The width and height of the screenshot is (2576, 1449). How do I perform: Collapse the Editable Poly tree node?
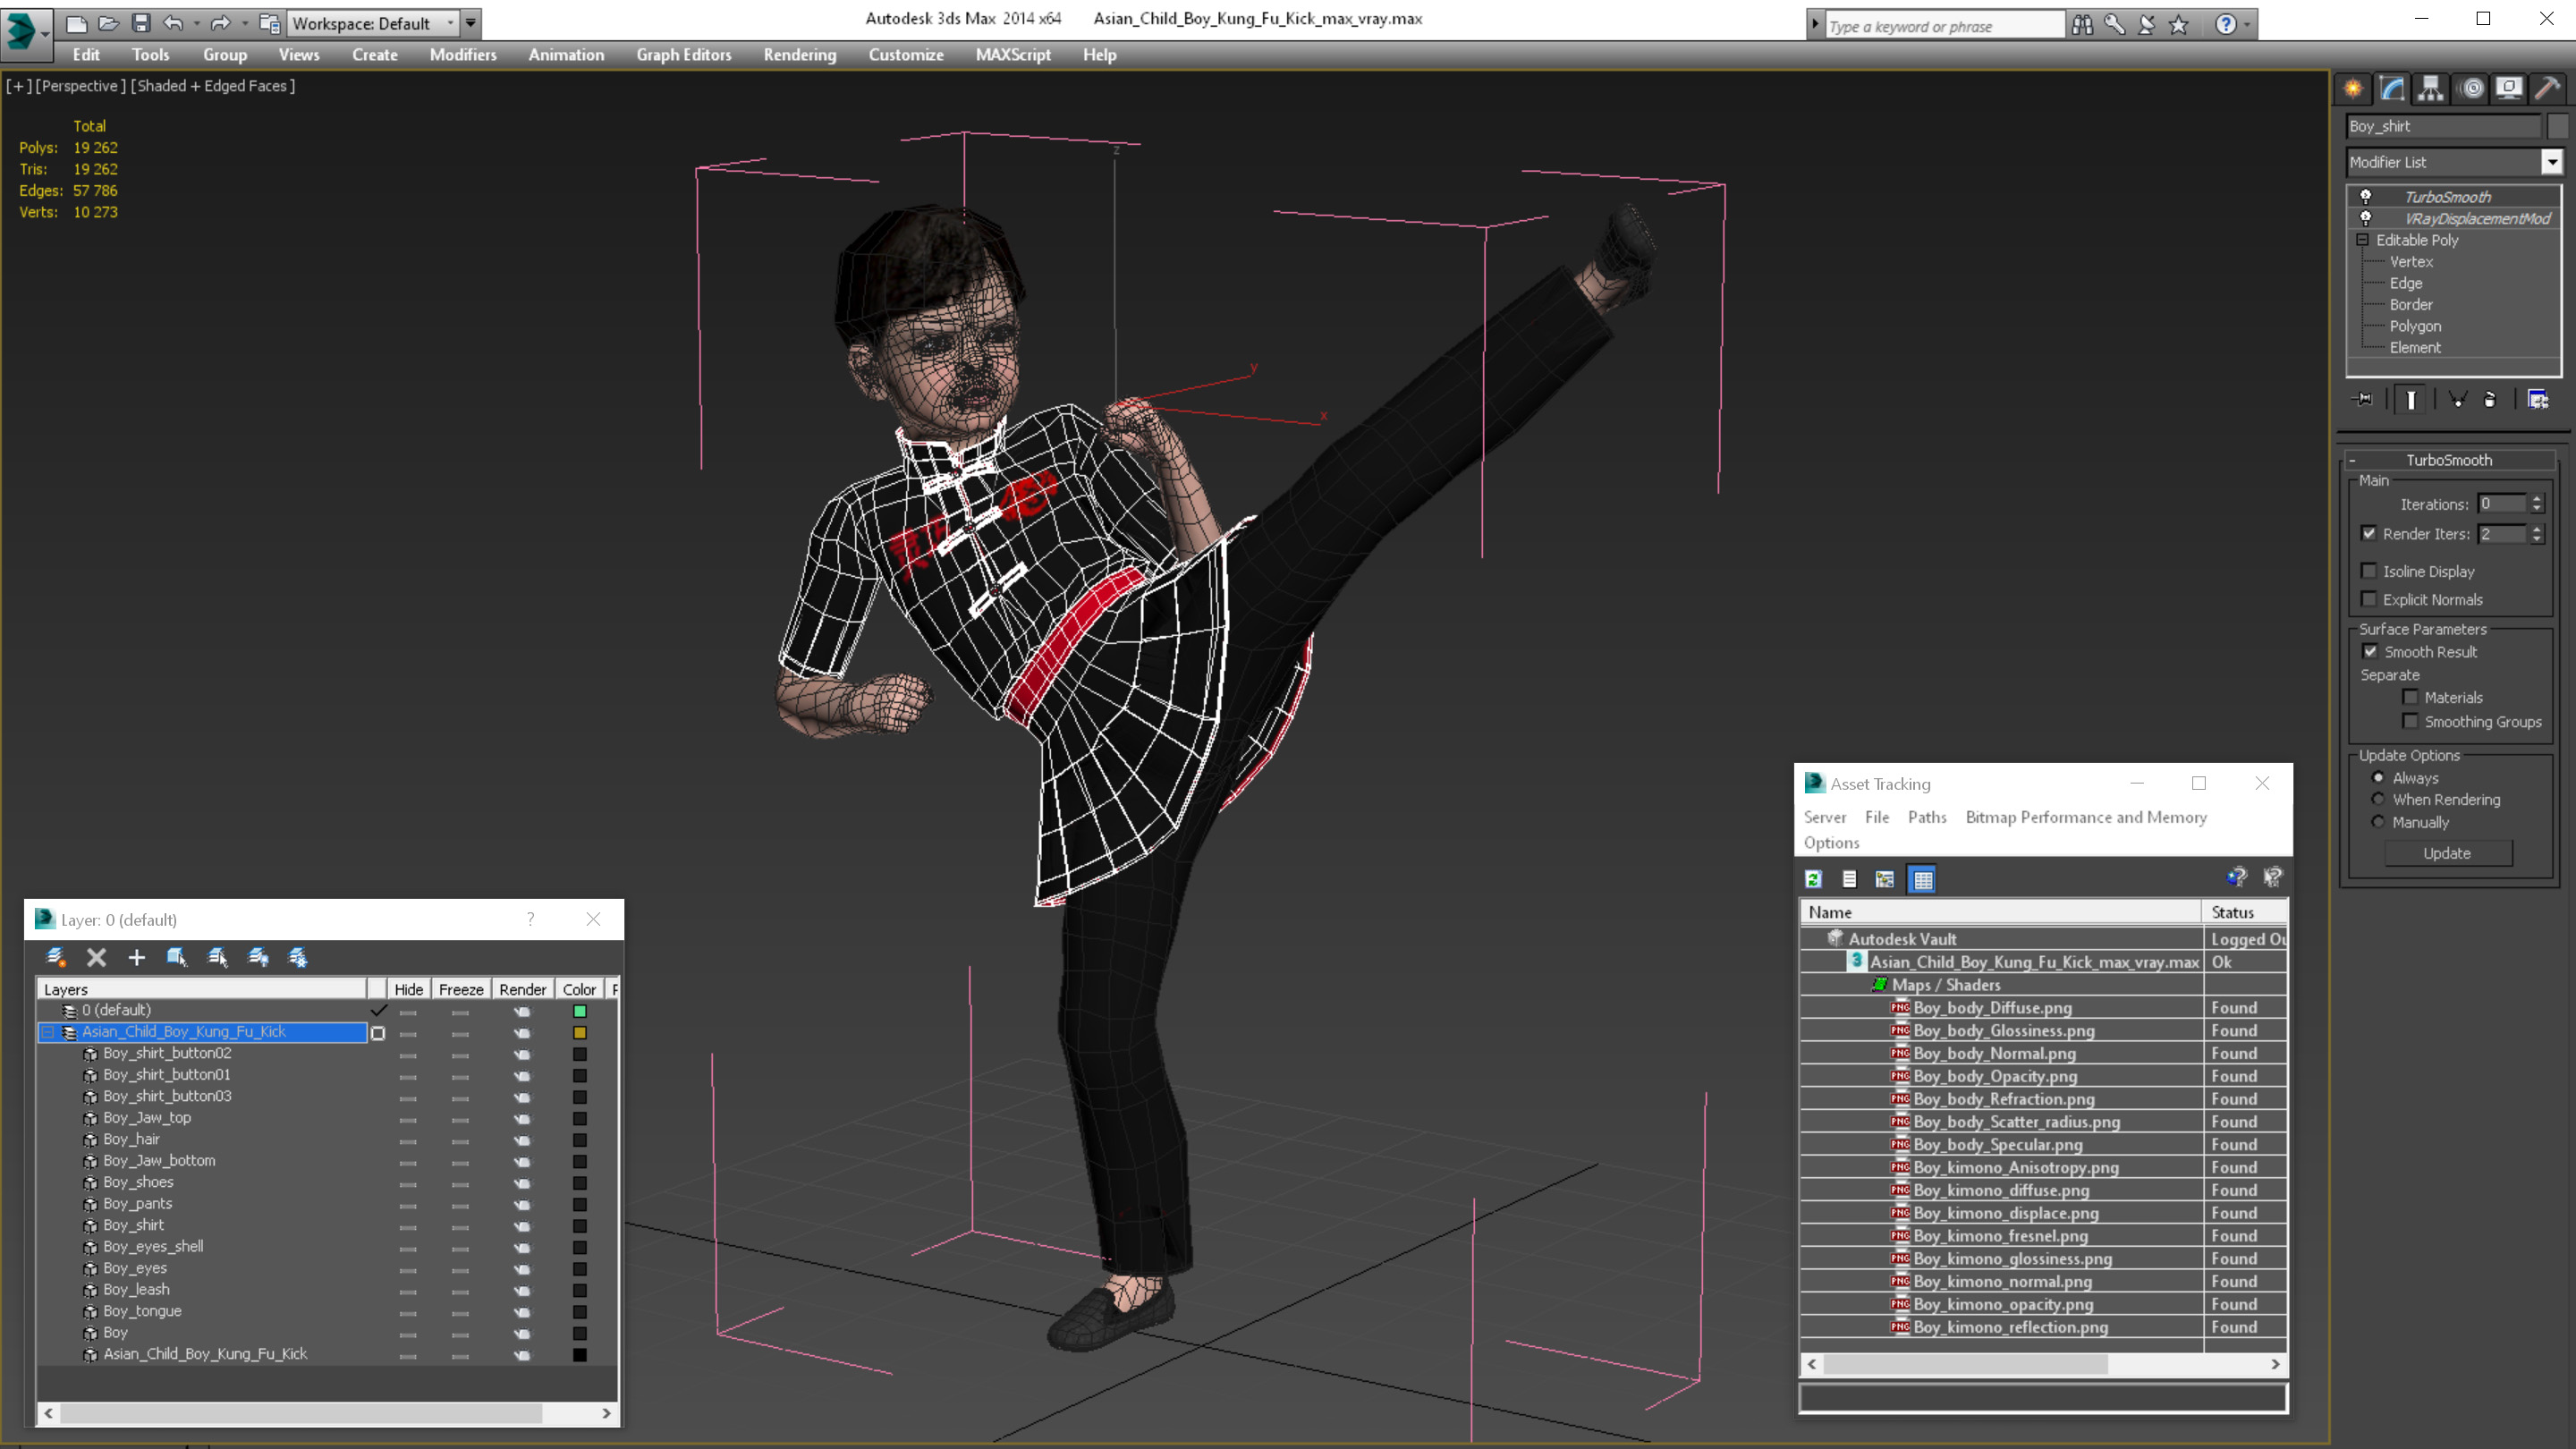point(2362,240)
